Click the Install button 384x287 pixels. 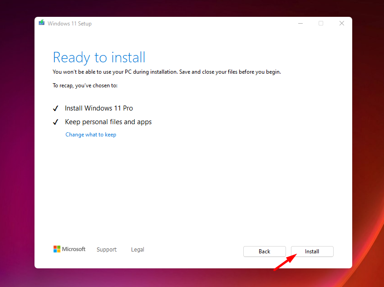click(x=312, y=252)
